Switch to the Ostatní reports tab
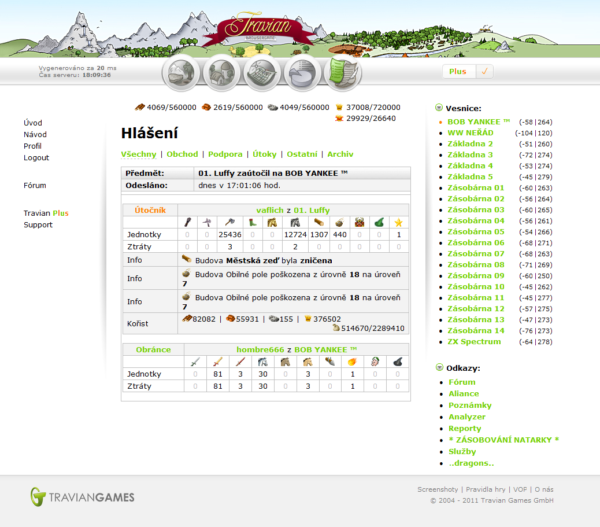The height and width of the screenshot is (527, 600). click(x=302, y=154)
